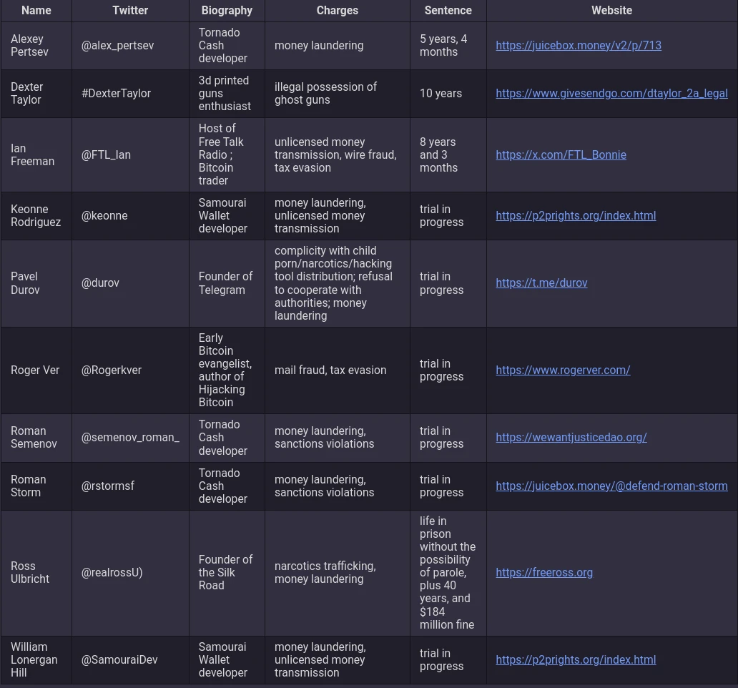Open Dexter Taylor's givesendgo.com link

[x=611, y=94]
